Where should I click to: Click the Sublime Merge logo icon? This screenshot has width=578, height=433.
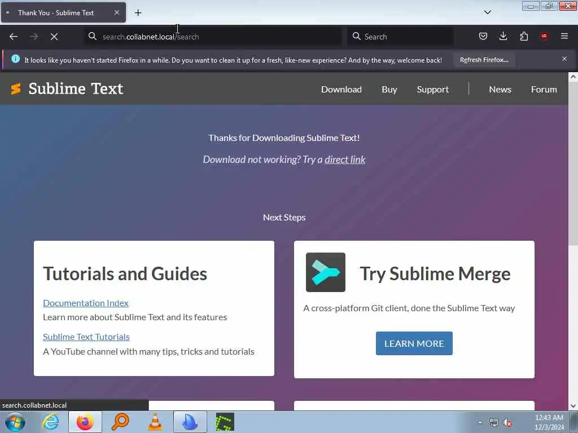point(326,272)
